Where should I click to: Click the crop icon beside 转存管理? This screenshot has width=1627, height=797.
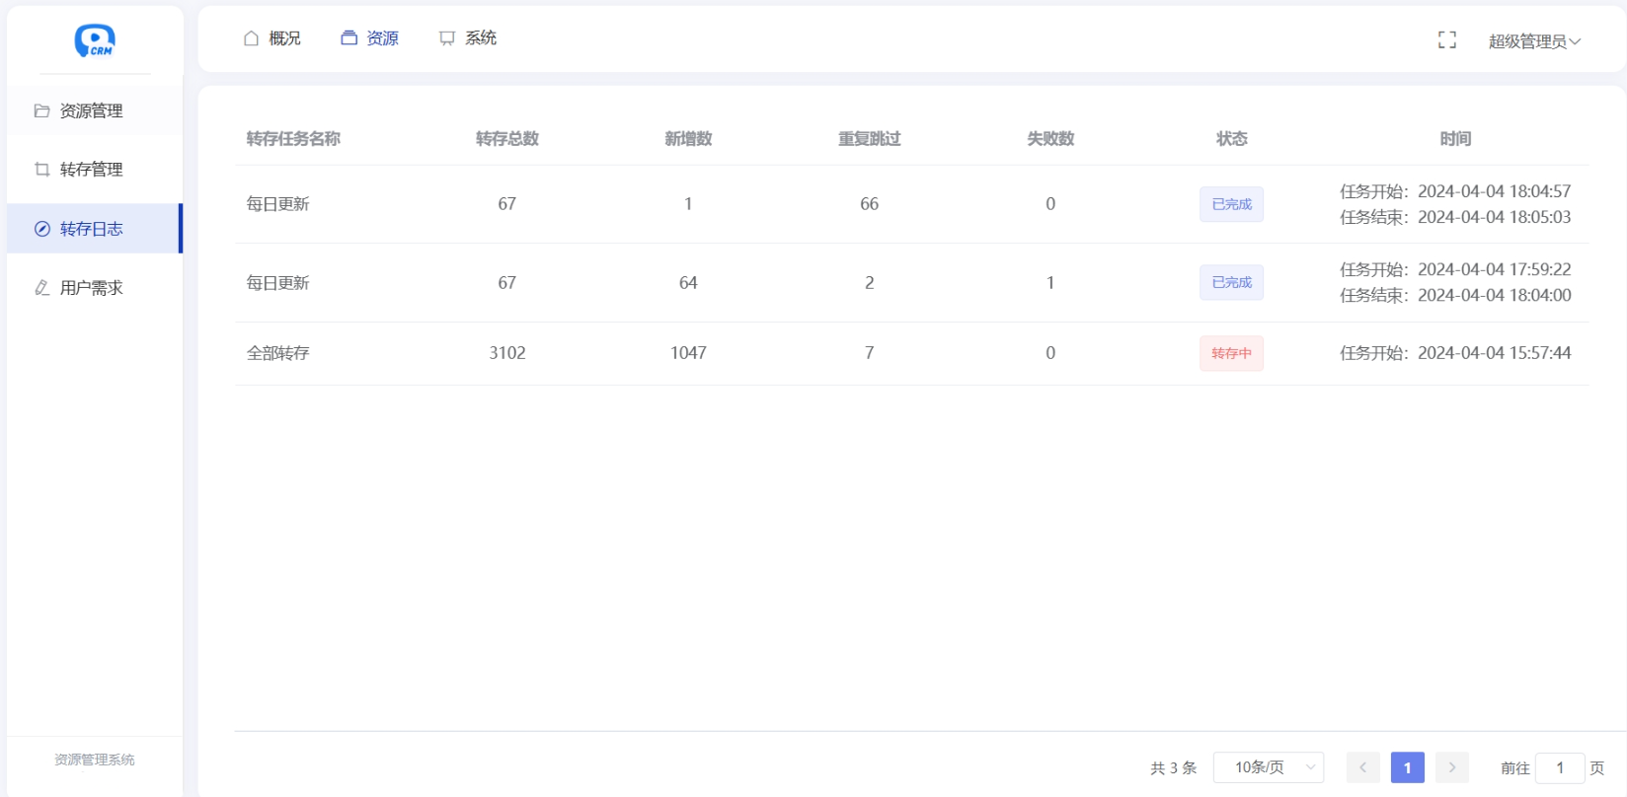click(41, 170)
